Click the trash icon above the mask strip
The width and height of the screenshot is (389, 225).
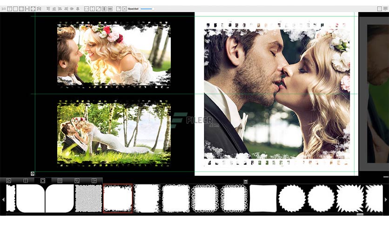coord(246,182)
